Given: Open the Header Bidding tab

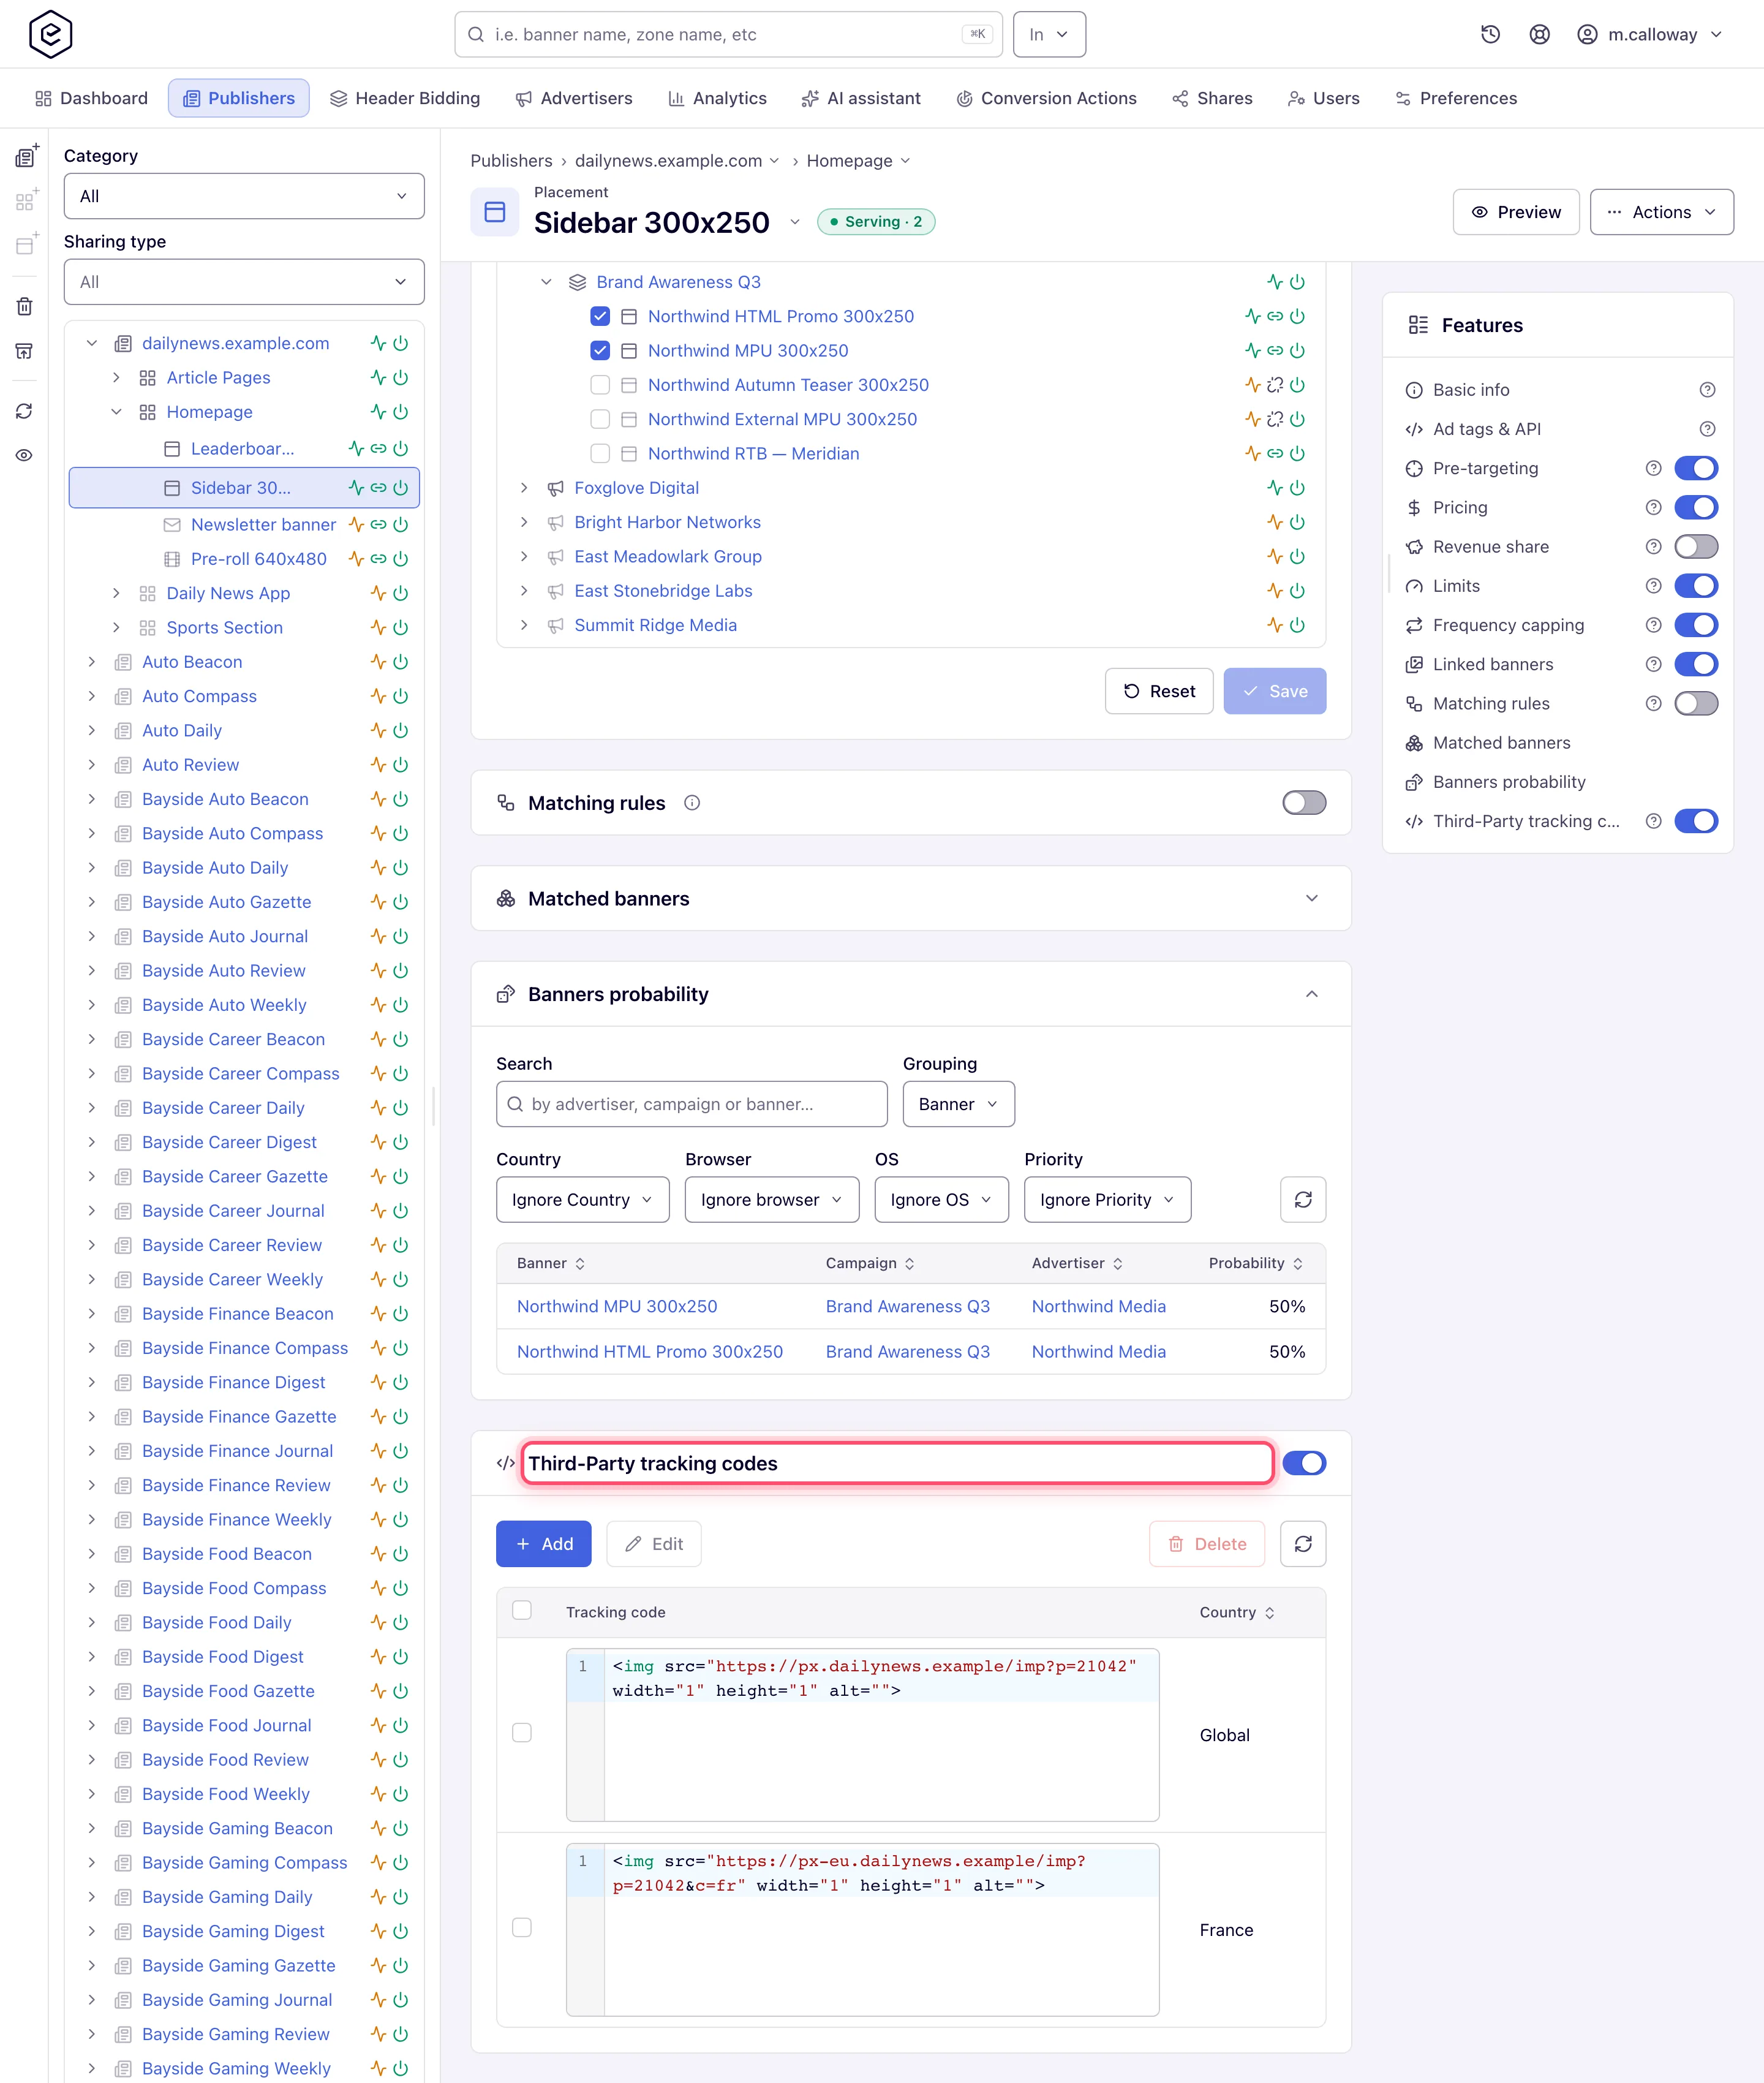Looking at the screenshot, I should pos(405,98).
